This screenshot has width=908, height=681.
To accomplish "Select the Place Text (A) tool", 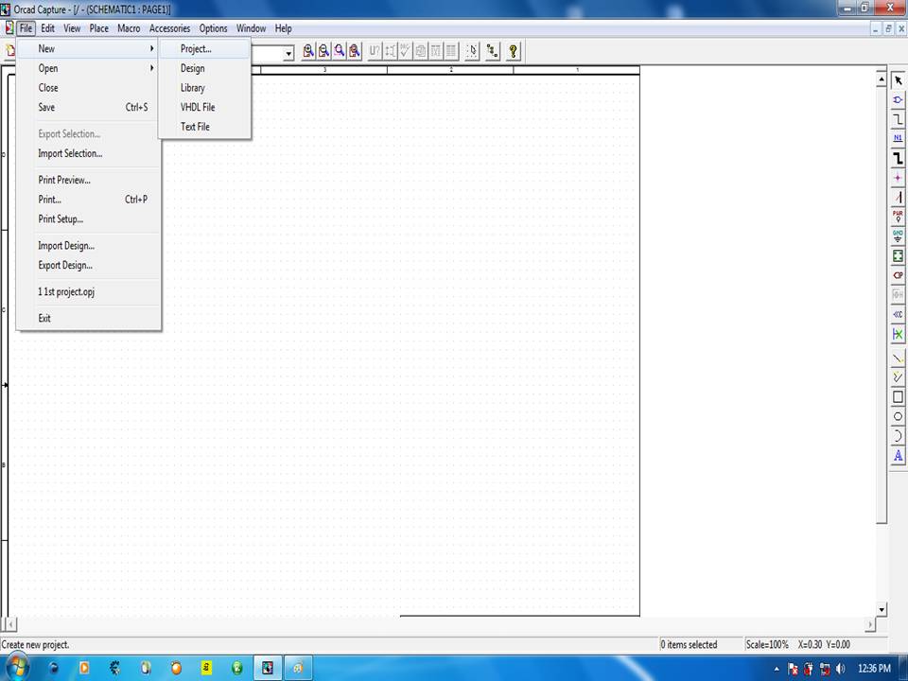I will (x=898, y=456).
